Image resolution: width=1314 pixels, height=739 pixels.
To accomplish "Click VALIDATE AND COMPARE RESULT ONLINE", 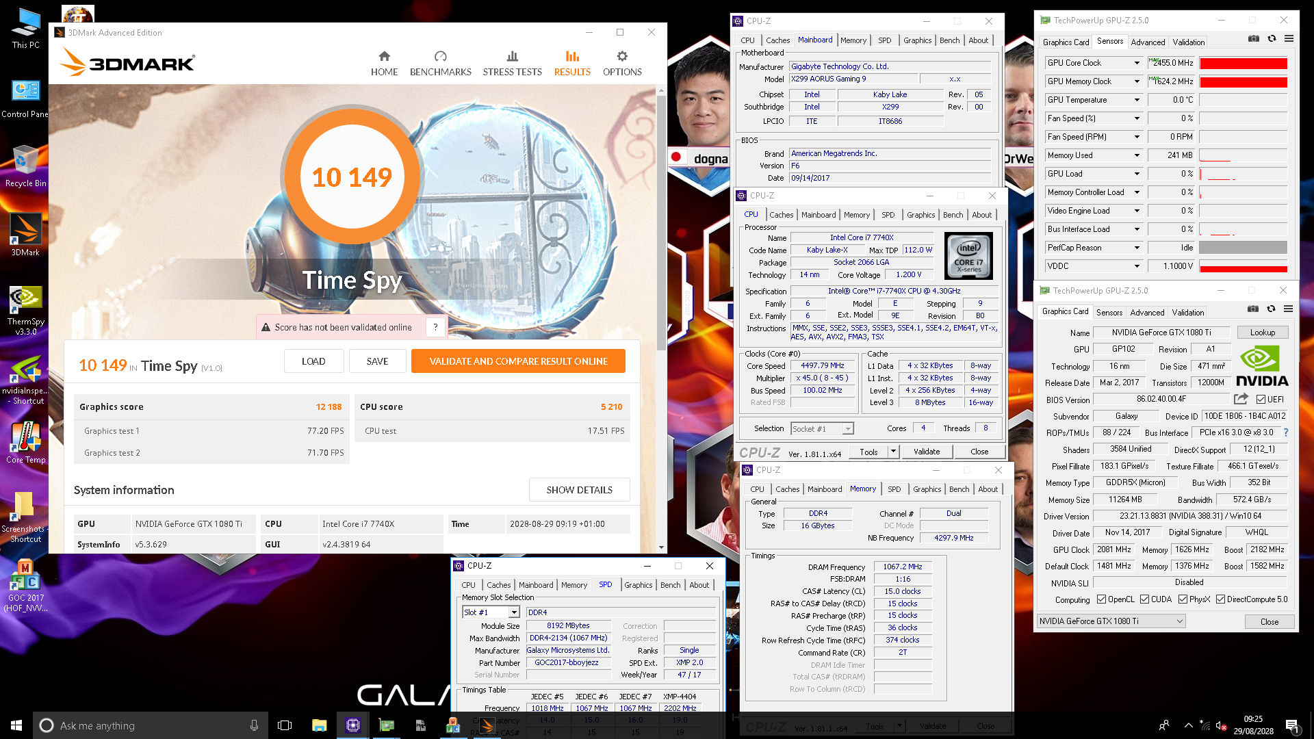I will point(518,361).
